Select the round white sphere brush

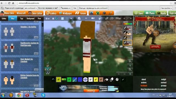85,79
